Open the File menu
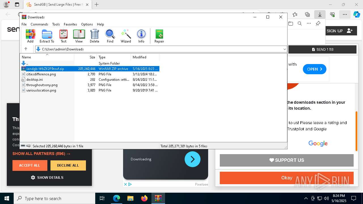The height and width of the screenshot is (204, 363). 24,24
